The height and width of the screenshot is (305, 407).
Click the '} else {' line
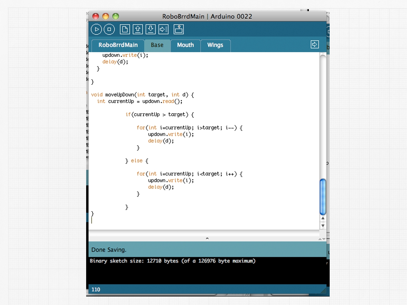pos(137,161)
